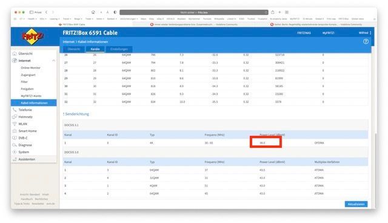Screen dimensions: 388x223
Task: Open the avm.de footer link
Action: [50, 204]
